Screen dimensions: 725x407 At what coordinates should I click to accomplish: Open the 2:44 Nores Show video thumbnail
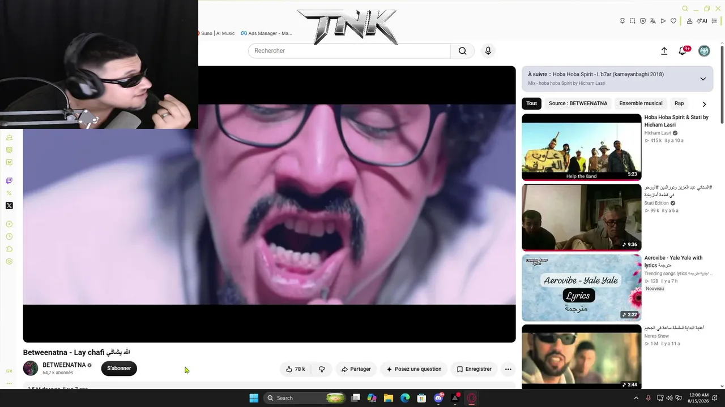point(582,357)
